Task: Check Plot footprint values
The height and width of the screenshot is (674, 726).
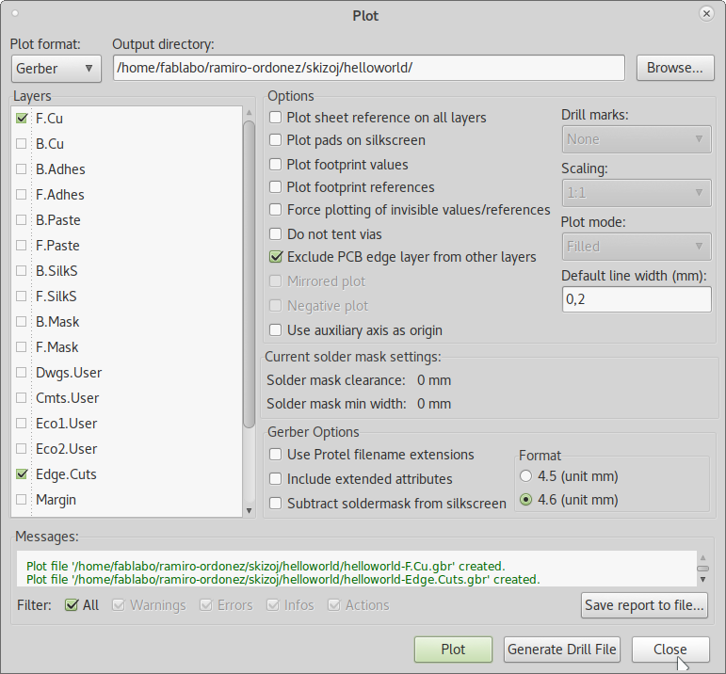Action: (276, 165)
